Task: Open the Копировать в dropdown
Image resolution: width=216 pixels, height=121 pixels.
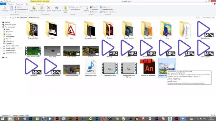Action: pyautogui.click(x=42, y=11)
